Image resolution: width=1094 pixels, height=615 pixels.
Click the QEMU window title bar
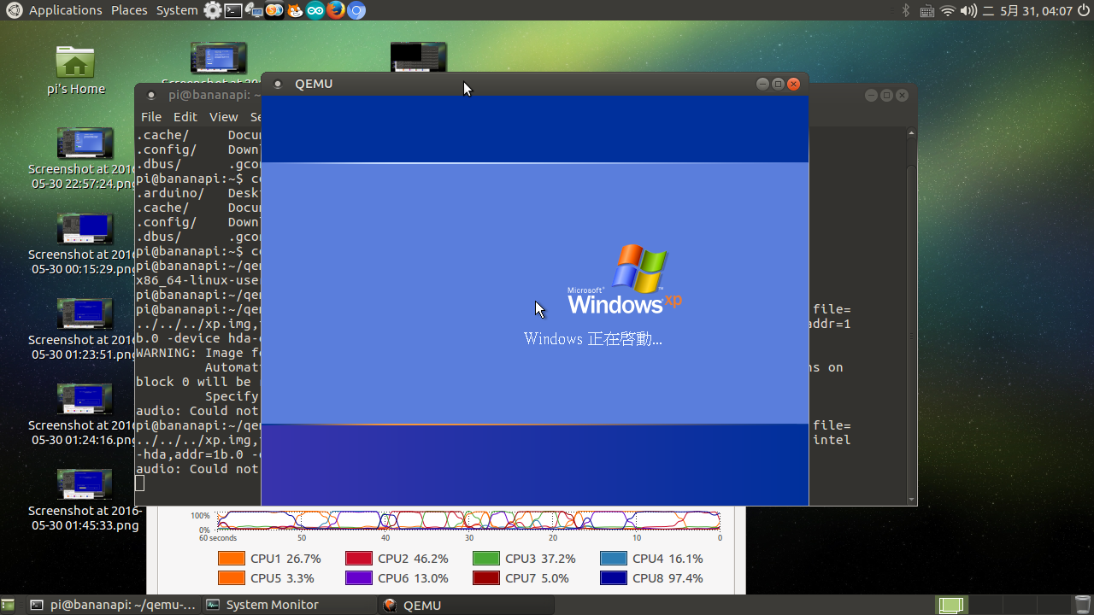534,84
